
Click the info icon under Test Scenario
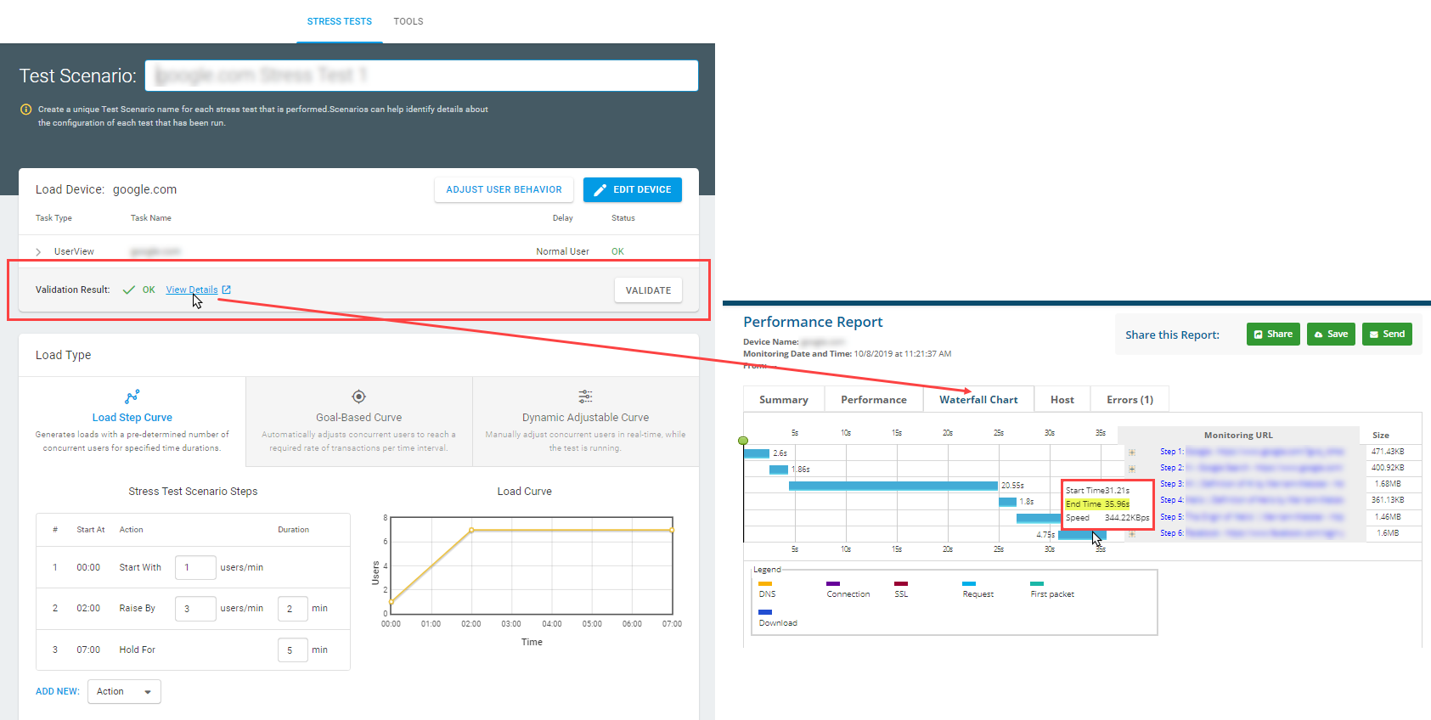coord(25,110)
